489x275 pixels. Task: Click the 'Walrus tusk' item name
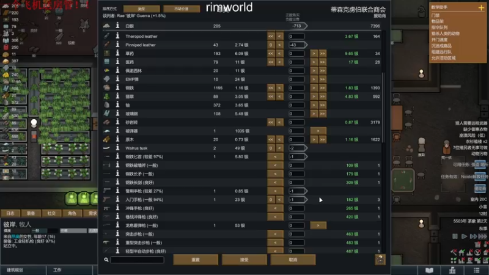(136, 148)
